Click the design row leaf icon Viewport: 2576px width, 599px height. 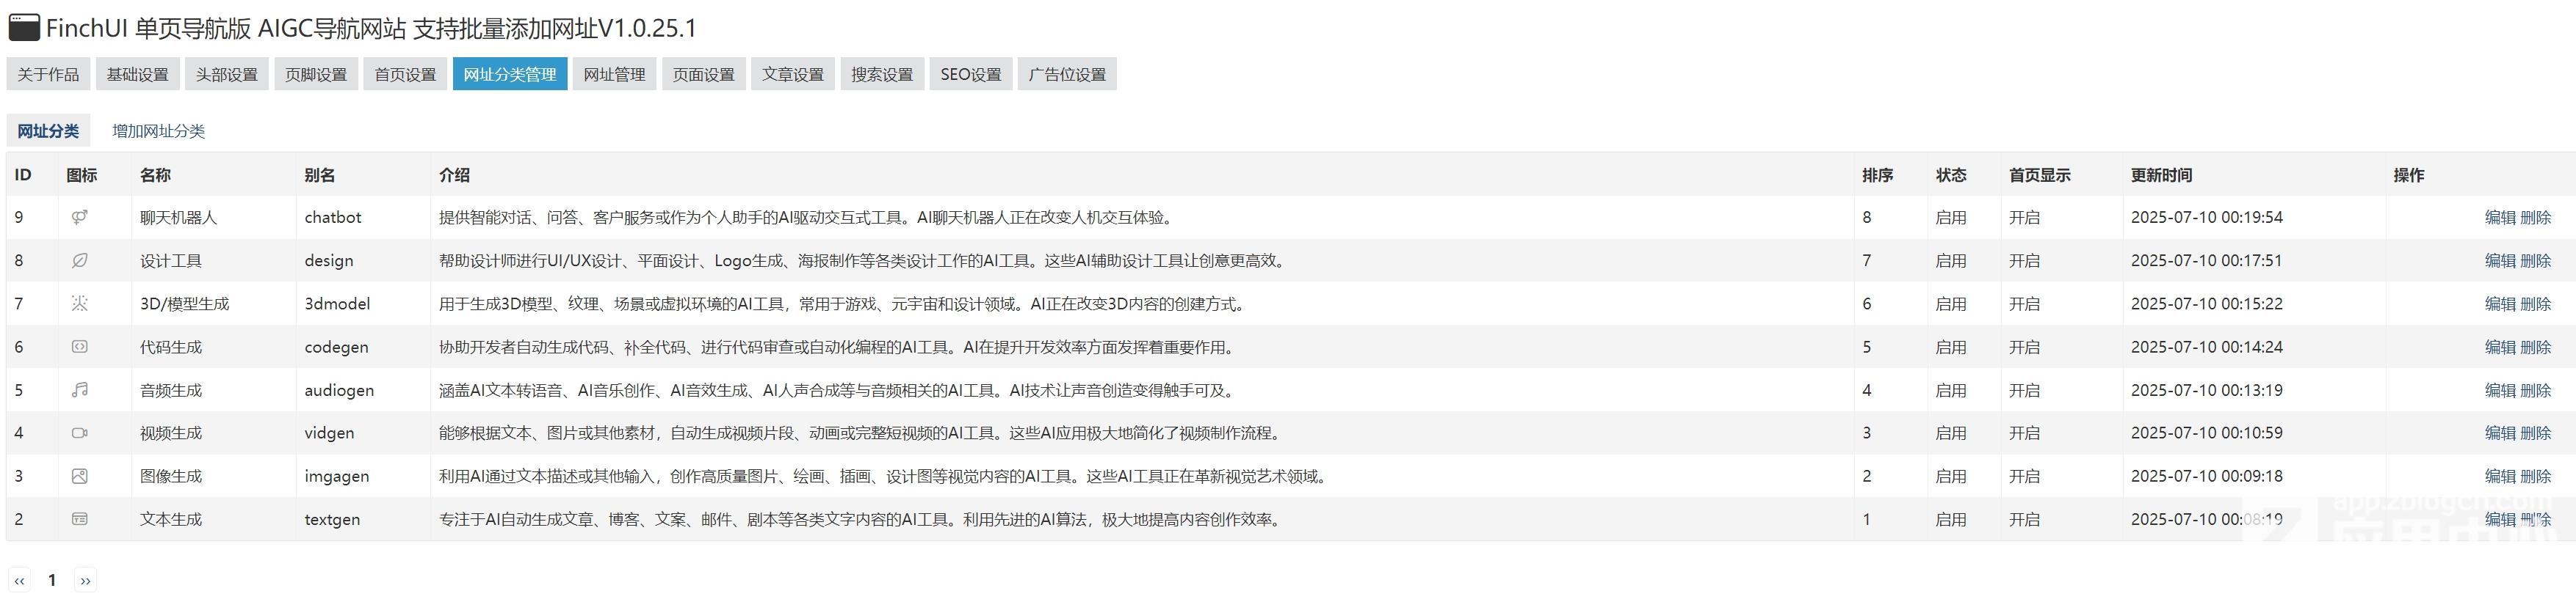pos(80,260)
